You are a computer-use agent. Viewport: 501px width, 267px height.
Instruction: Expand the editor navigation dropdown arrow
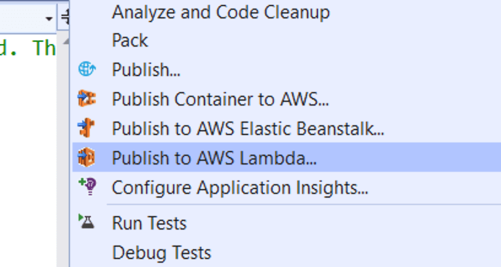(x=49, y=19)
